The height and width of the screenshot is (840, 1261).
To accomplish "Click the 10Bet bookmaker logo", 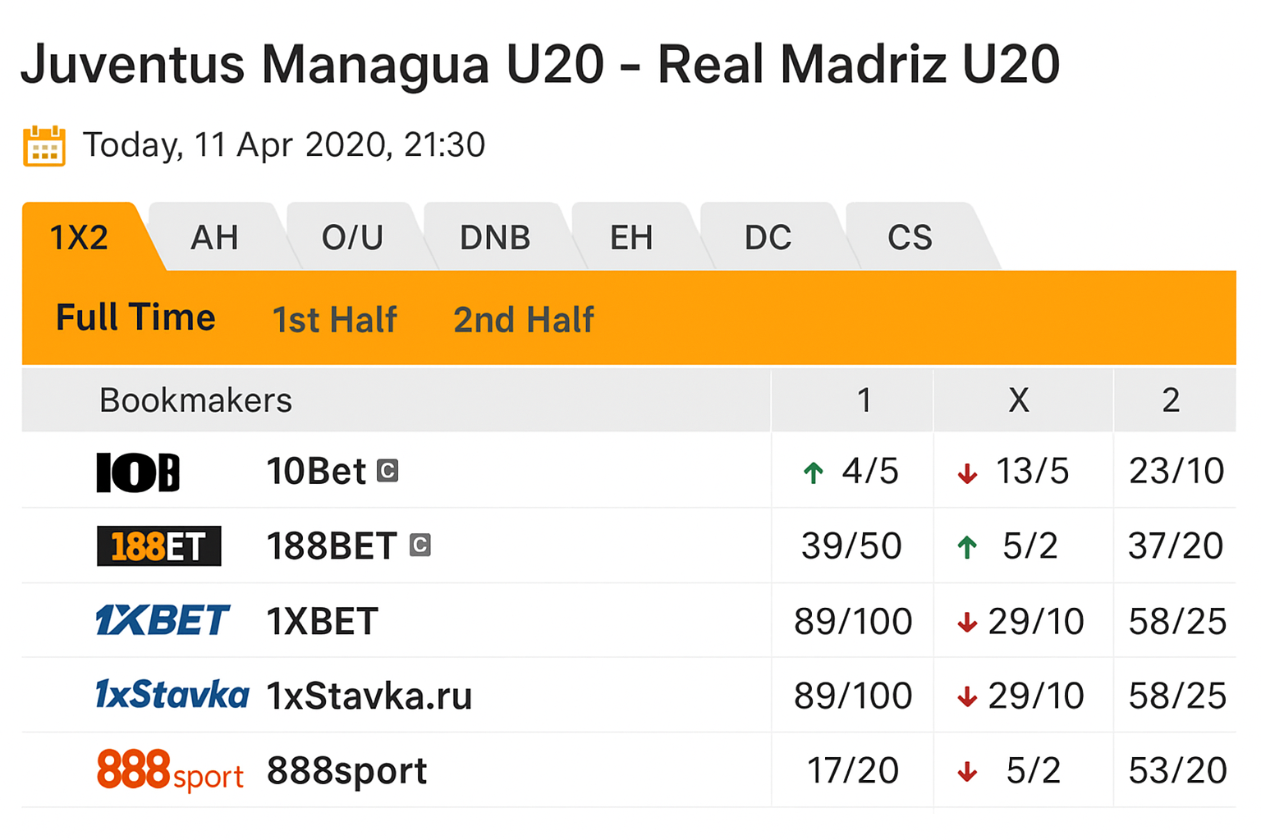I will click(138, 472).
